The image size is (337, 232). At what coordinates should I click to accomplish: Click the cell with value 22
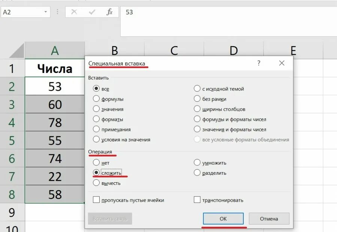55,176
